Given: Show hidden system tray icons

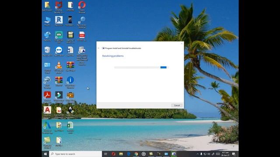Looking at the screenshot, I should tap(197, 154).
